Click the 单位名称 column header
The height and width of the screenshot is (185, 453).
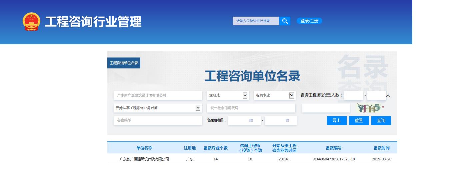click(144, 148)
